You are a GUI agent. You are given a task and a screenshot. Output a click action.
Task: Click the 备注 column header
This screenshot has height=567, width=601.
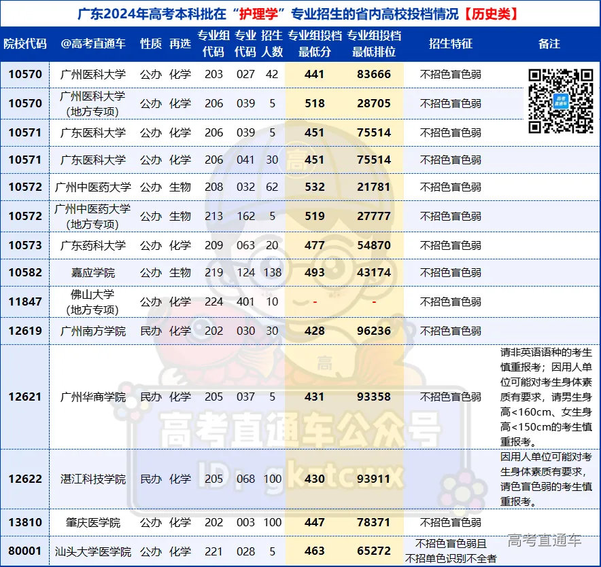coord(549,42)
